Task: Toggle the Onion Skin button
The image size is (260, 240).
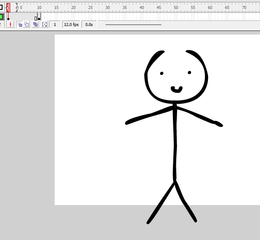Action: tap(20, 24)
